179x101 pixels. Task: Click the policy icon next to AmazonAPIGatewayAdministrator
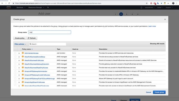pos(23,71)
